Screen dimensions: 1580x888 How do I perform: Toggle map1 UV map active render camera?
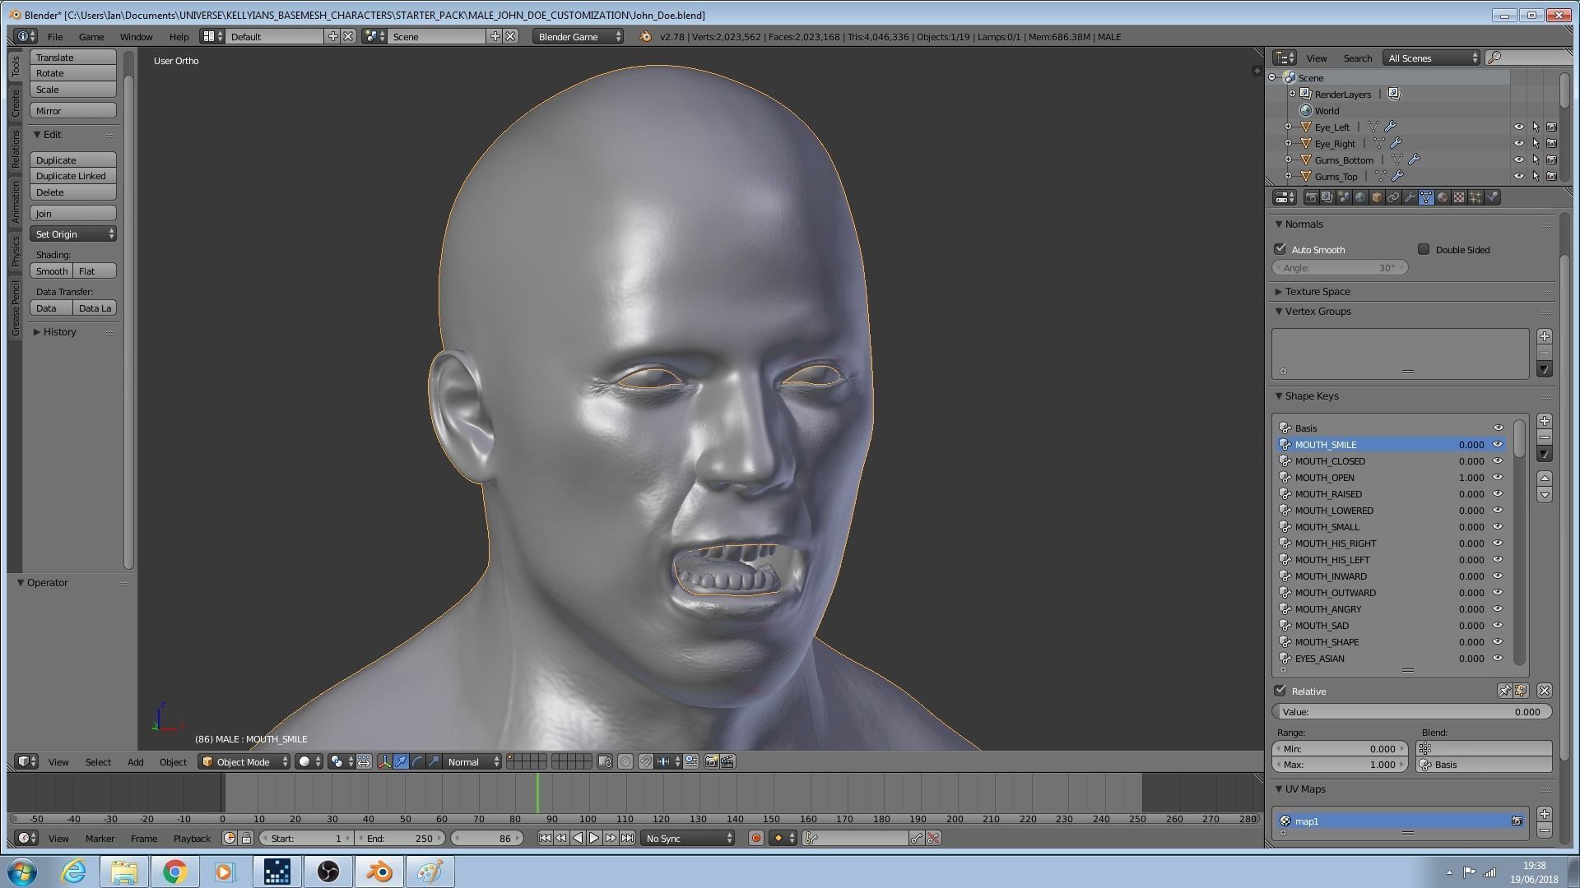coord(1517,821)
